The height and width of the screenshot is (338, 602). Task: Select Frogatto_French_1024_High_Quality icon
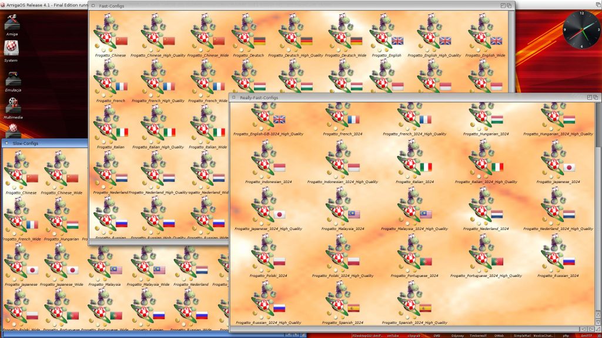click(414, 119)
